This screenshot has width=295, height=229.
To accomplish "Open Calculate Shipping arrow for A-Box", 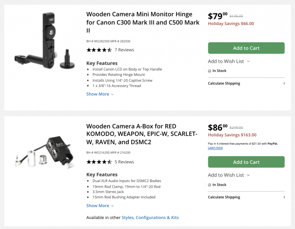I will (x=284, y=197).
